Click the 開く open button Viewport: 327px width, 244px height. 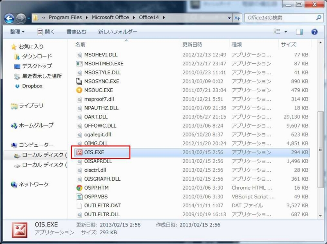pyautogui.click(x=46, y=32)
